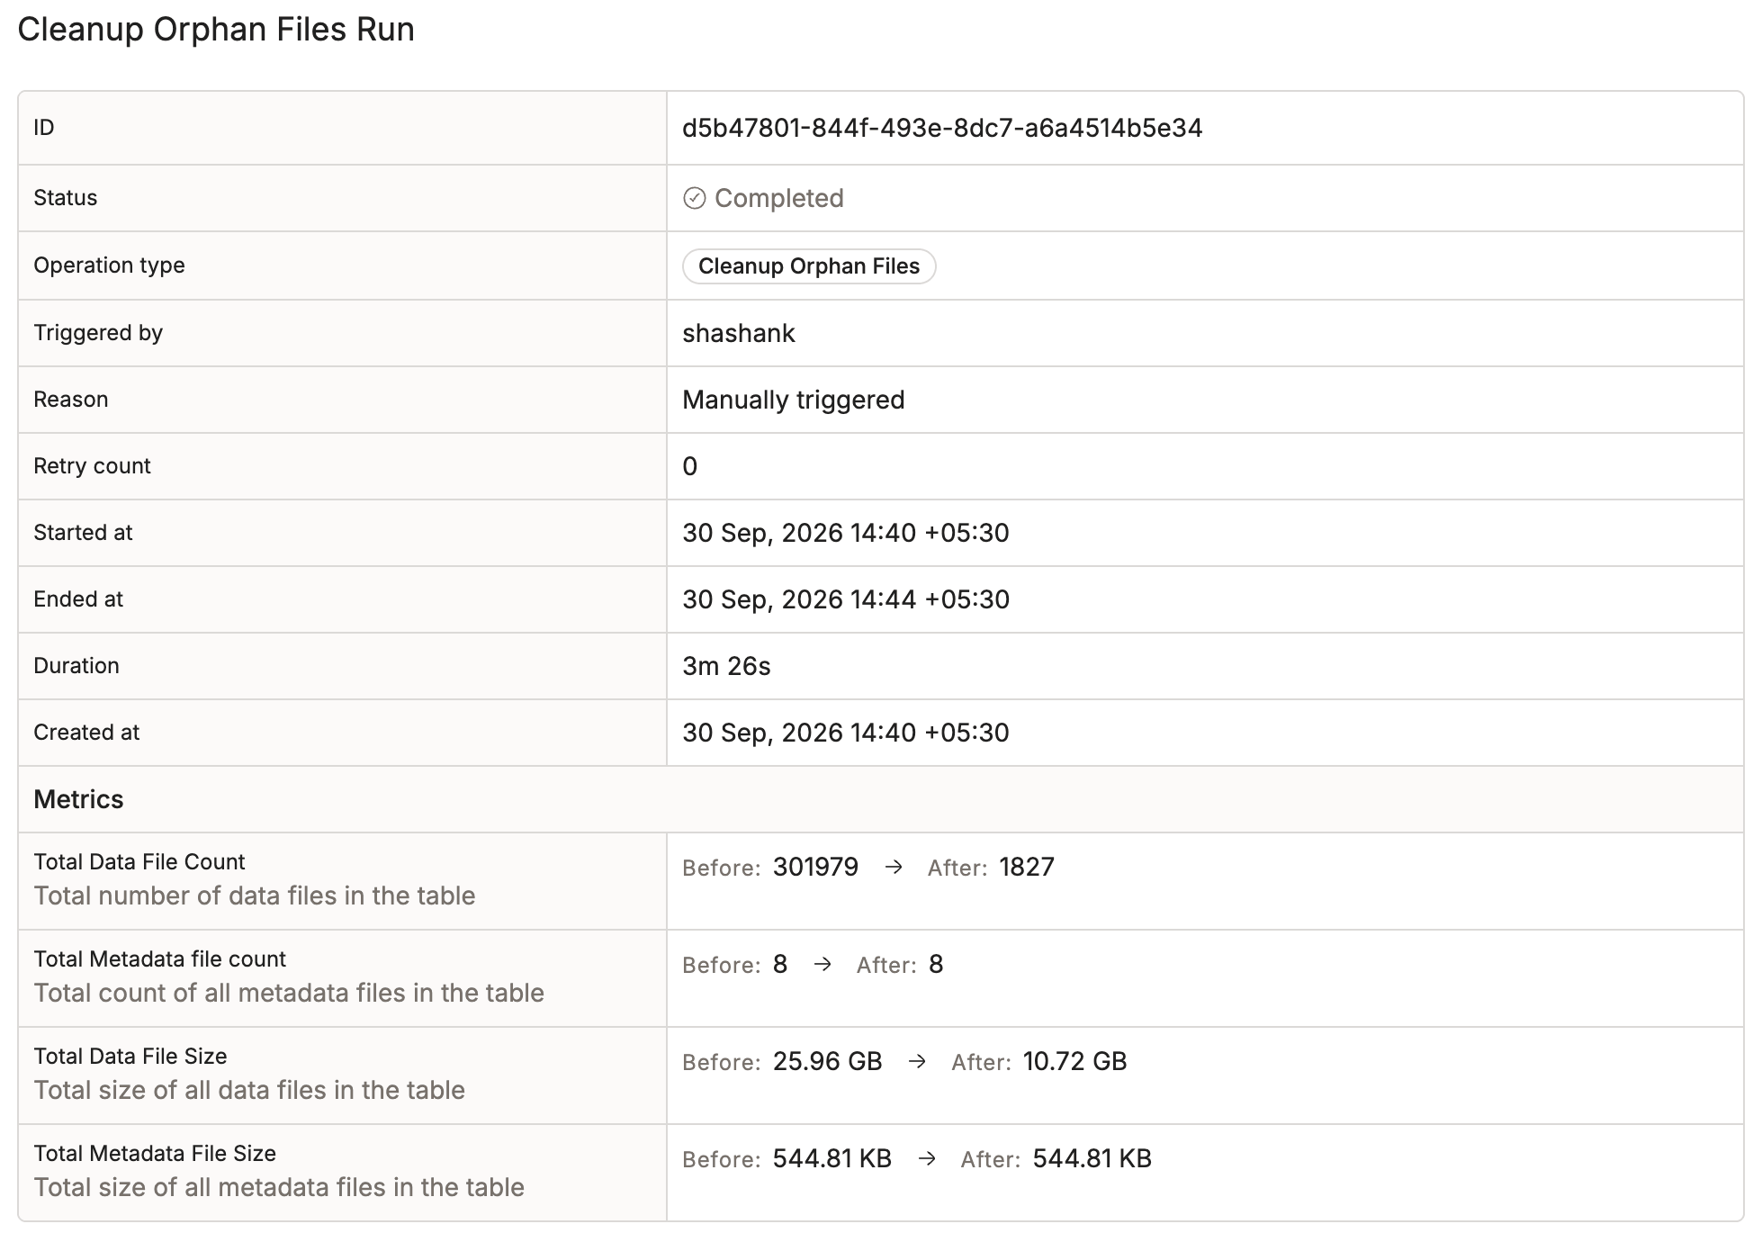This screenshot has width=1762, height=1242.
Task: Click the Created at row label
Action: [86, 733]
